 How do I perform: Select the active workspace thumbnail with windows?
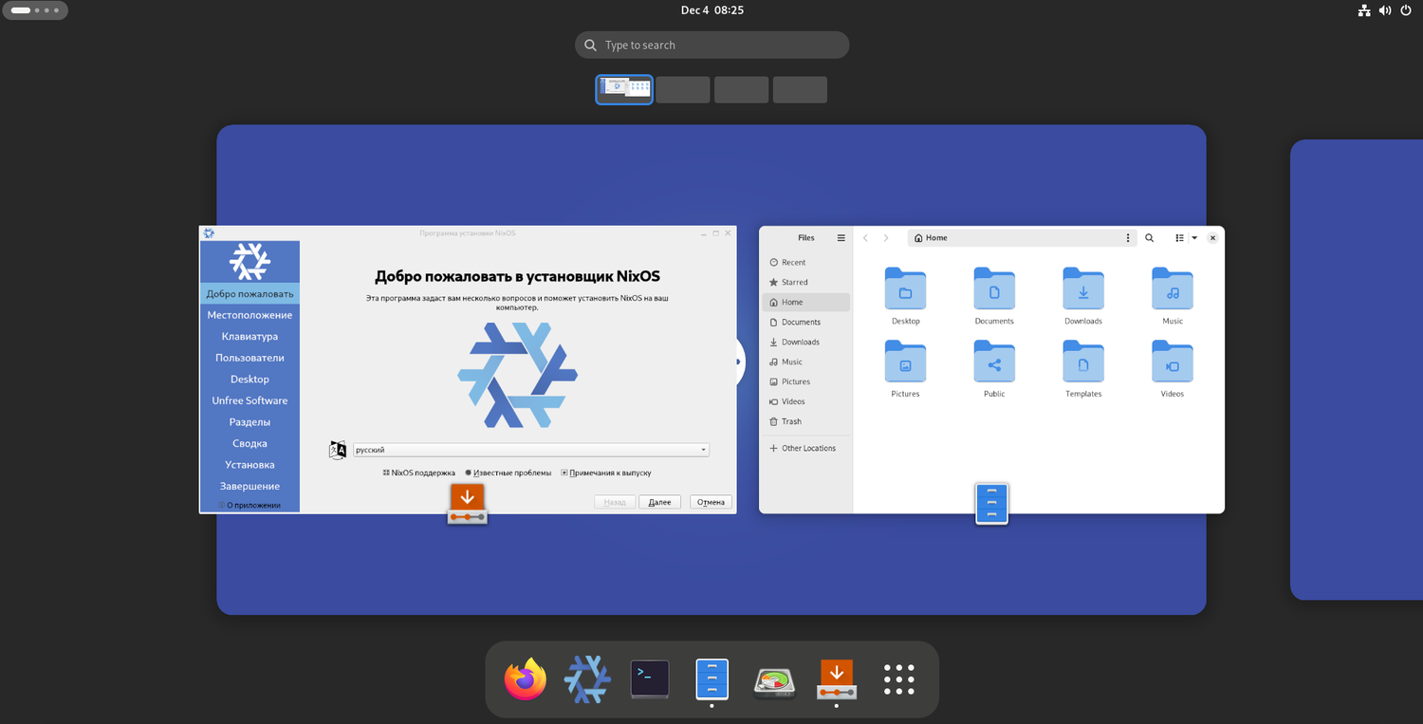pyautogui.click(x=624, y=90)
